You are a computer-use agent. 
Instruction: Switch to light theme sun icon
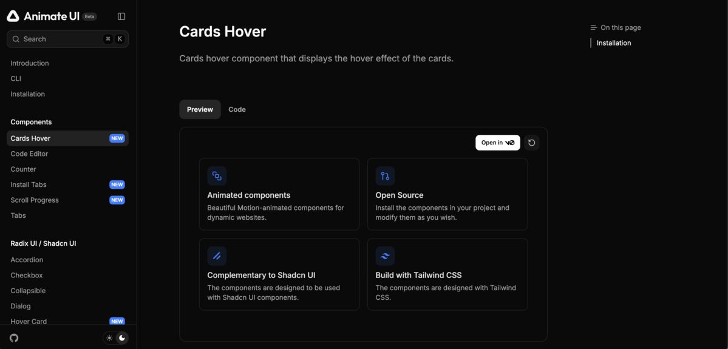[109, 338]
